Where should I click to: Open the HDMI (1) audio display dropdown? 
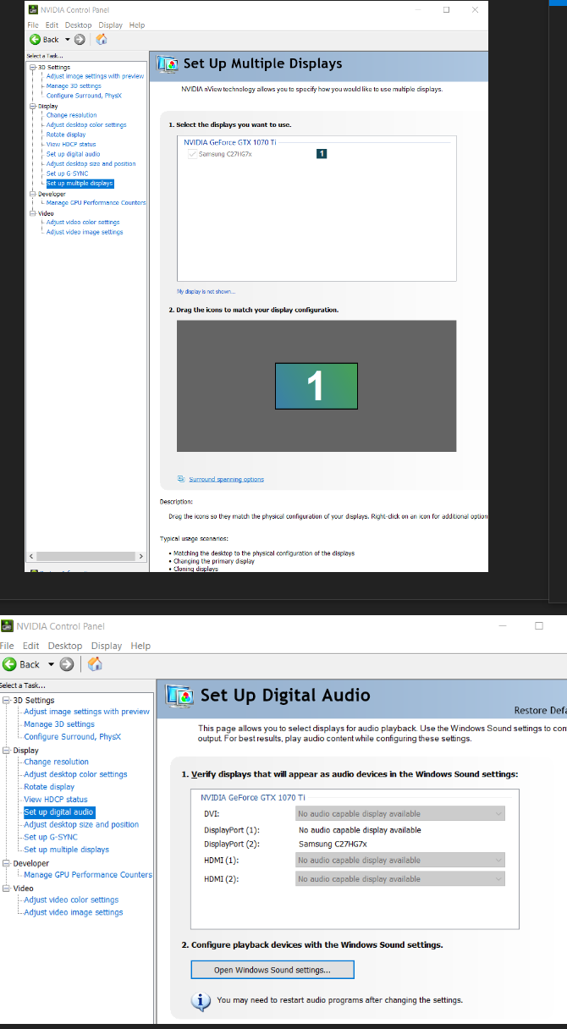click(399, 861)
